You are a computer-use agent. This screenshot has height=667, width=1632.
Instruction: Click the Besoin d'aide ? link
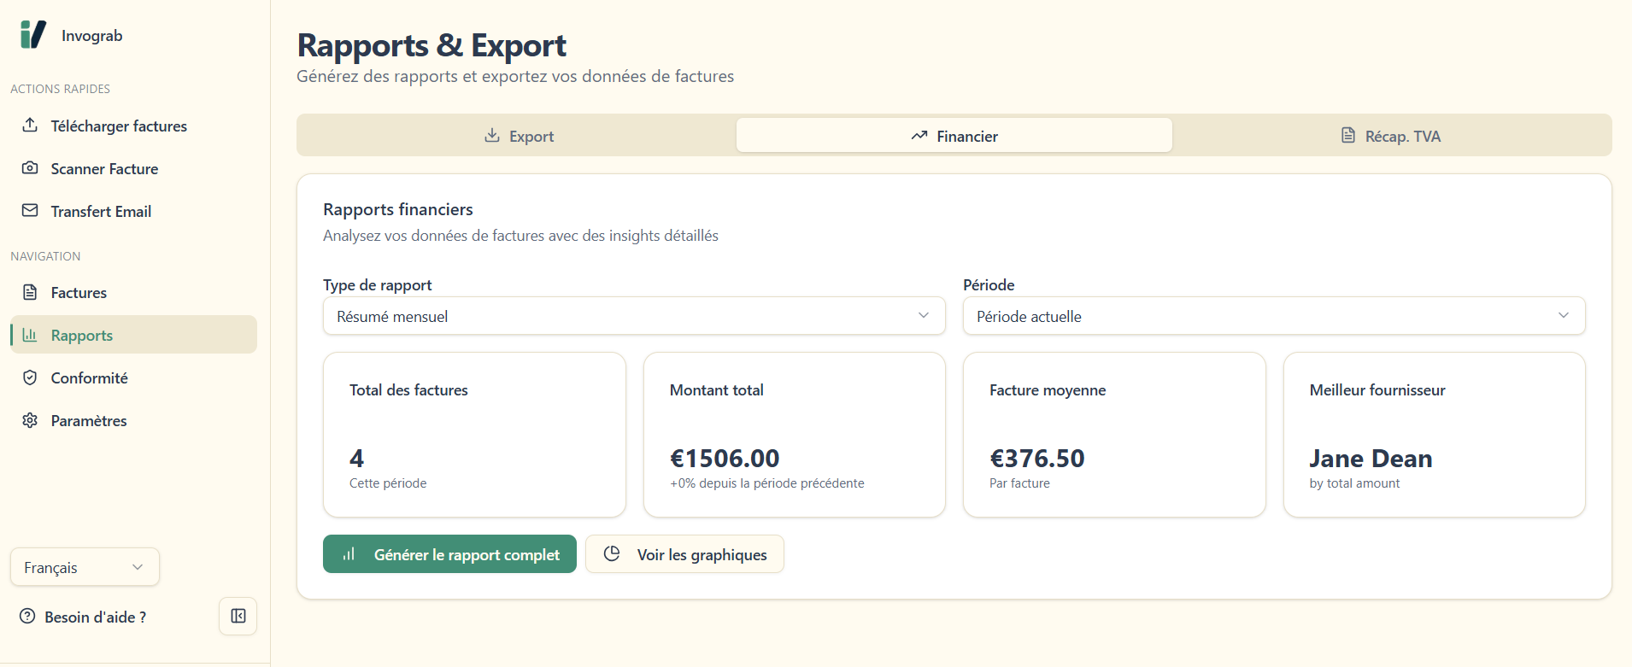pos(95,617)
